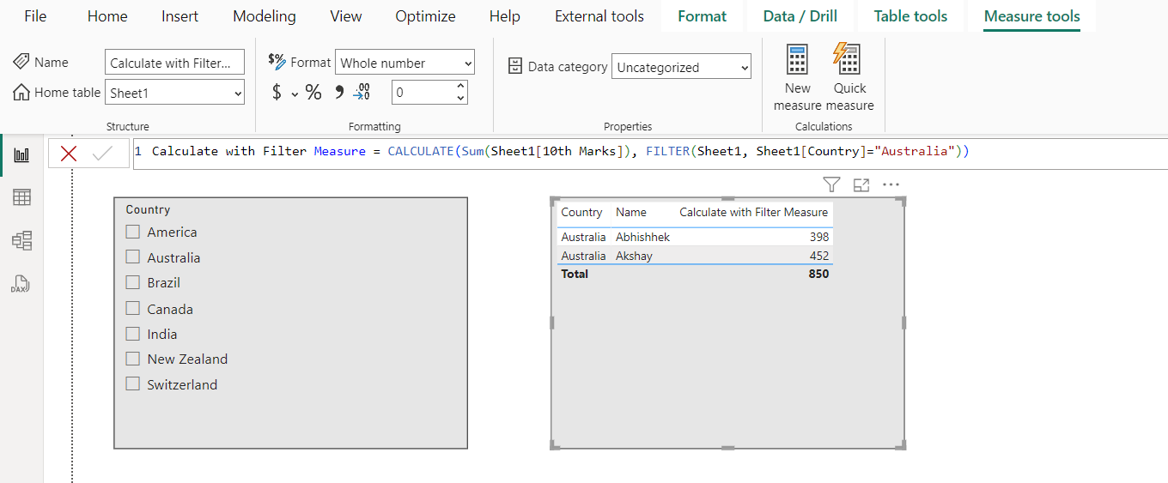This screenshot has width=1168, height=483.
Task: Check the Australia checkbox in slicer
Action: pyautogui.click(x=133, y=257)
